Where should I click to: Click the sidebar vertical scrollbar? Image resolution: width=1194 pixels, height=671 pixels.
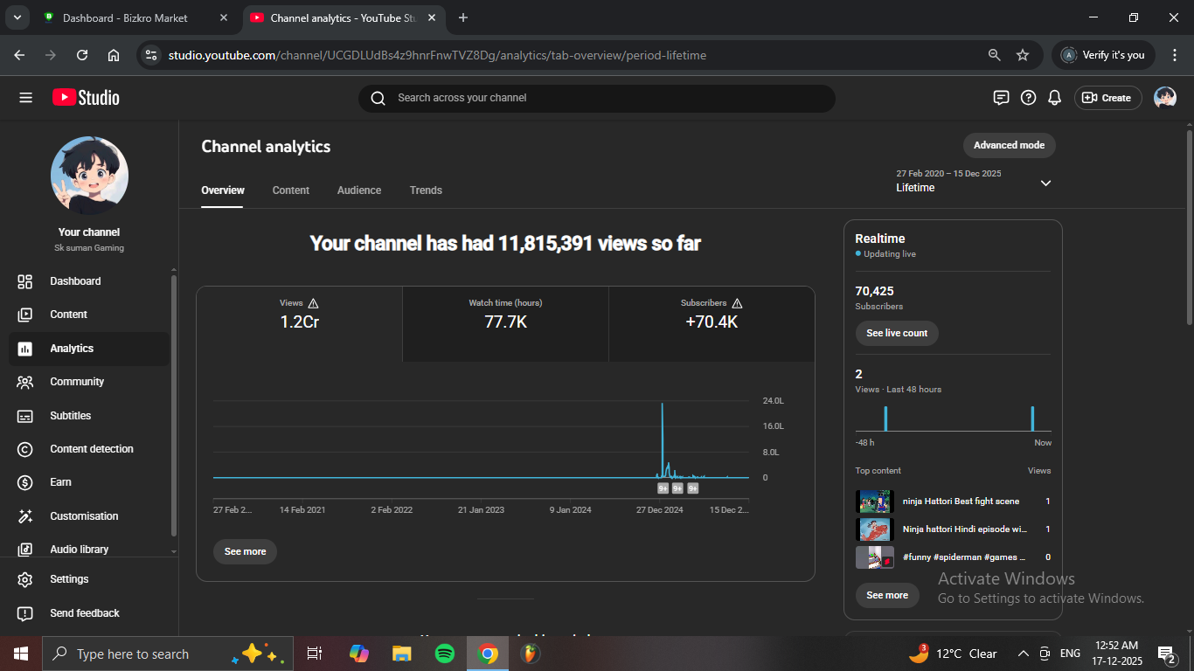[x=174, y=402]
